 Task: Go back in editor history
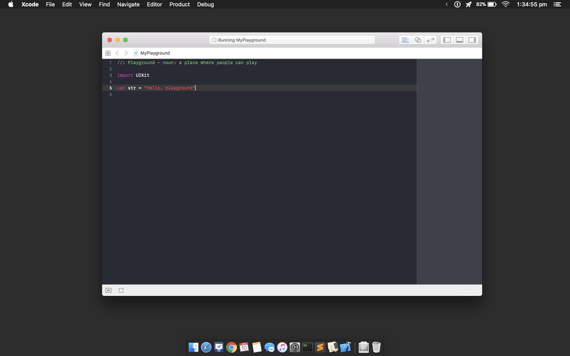pos(117,53)
